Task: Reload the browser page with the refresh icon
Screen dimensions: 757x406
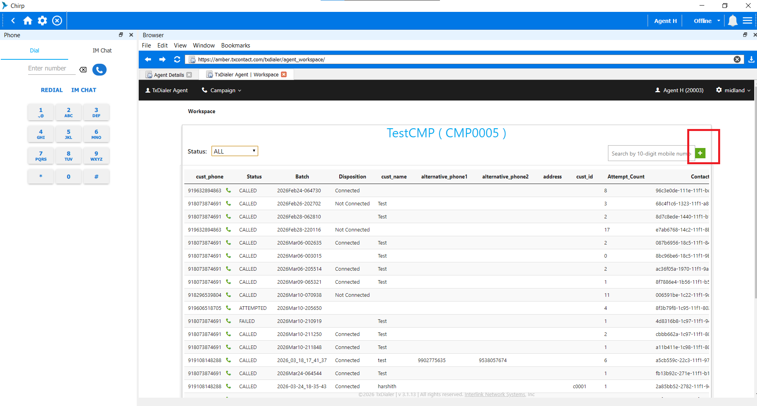Action: tap(177, 59)
